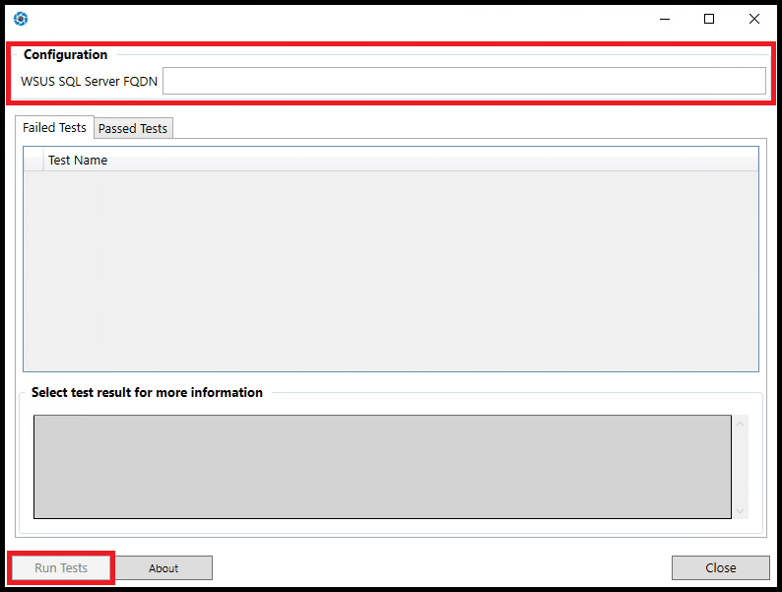Minimize the window
The width and height of the screenshot is (782, 592).
pyautogui.click(x=664, y=19)
